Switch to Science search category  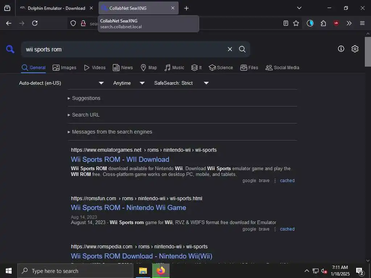coord(221,68)
